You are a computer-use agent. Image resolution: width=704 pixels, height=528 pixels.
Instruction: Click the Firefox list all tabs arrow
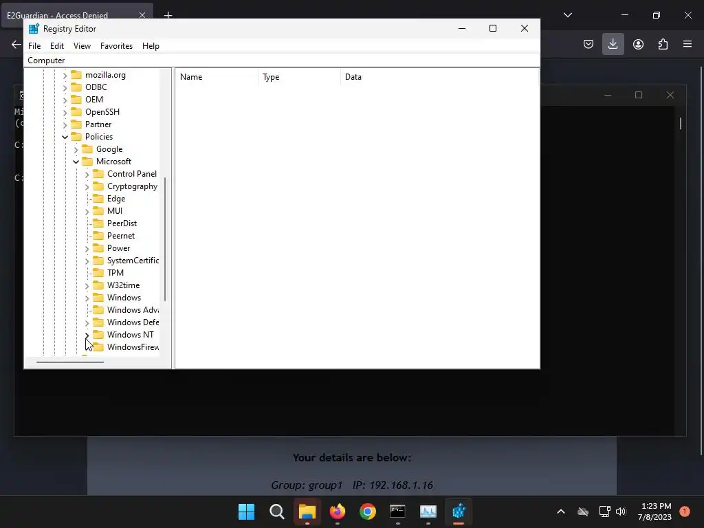point(567,15)
